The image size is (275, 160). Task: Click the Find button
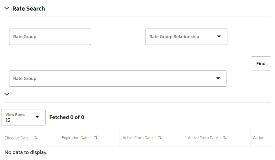[x=261, y=63]
